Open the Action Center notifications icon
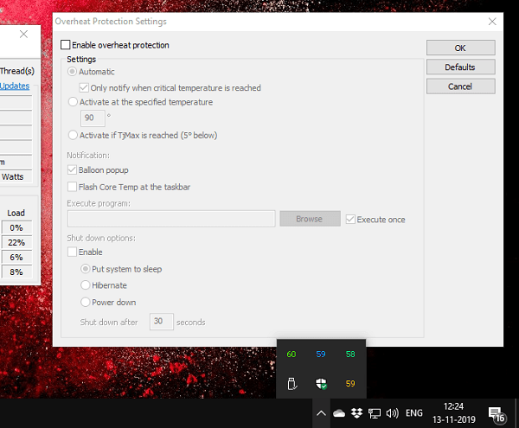The height and width of the screenshot is (428, 519). (x=497, y=415)
